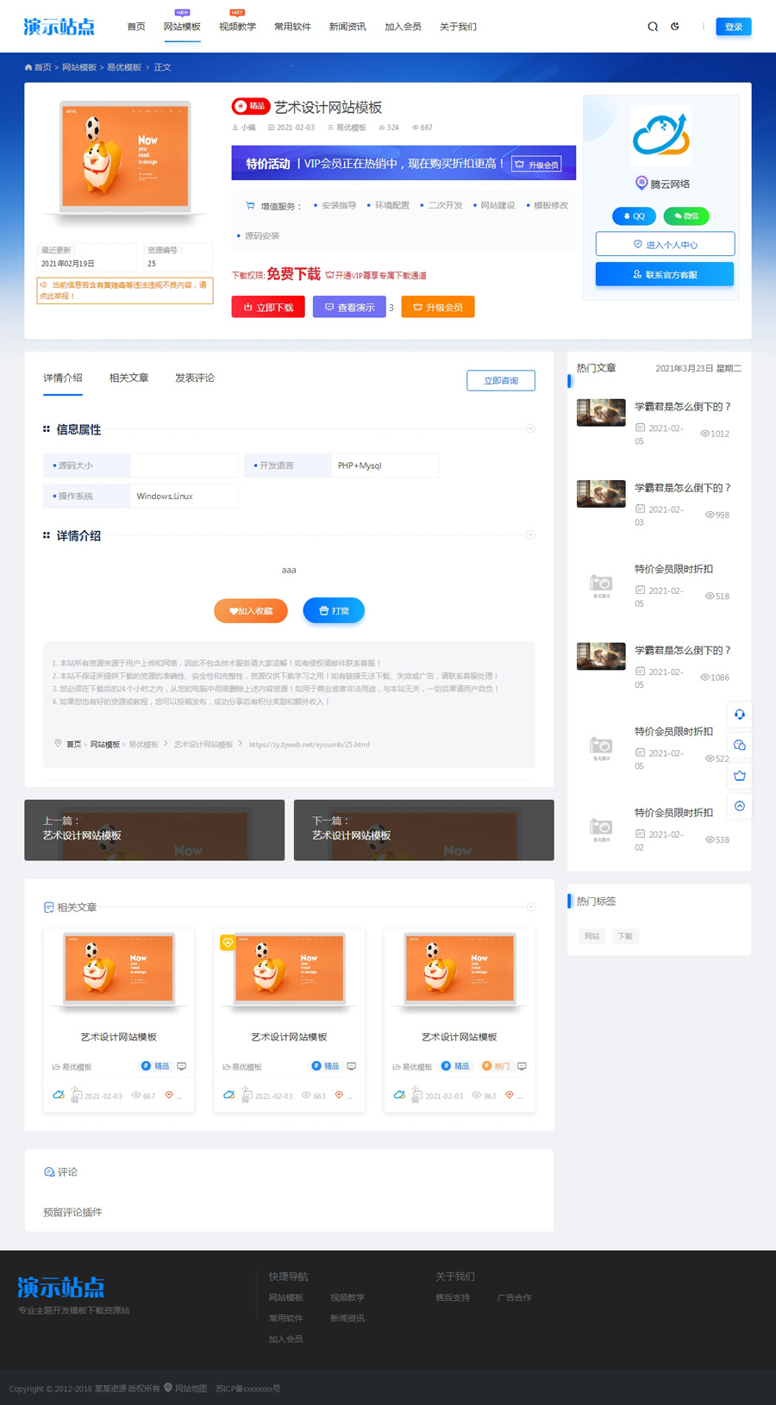
Task: Toggle dark mode with the moon icon
Action: pos(675,27)
